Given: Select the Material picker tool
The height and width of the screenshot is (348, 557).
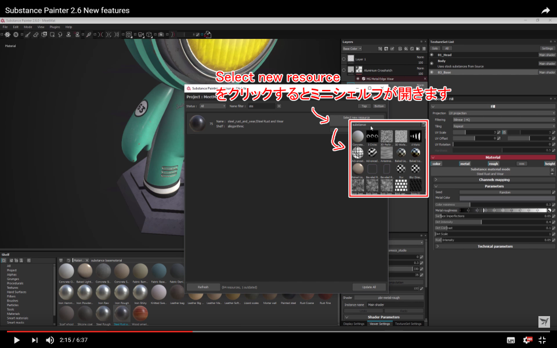Looking at the screenshot, I should [89, 34].
